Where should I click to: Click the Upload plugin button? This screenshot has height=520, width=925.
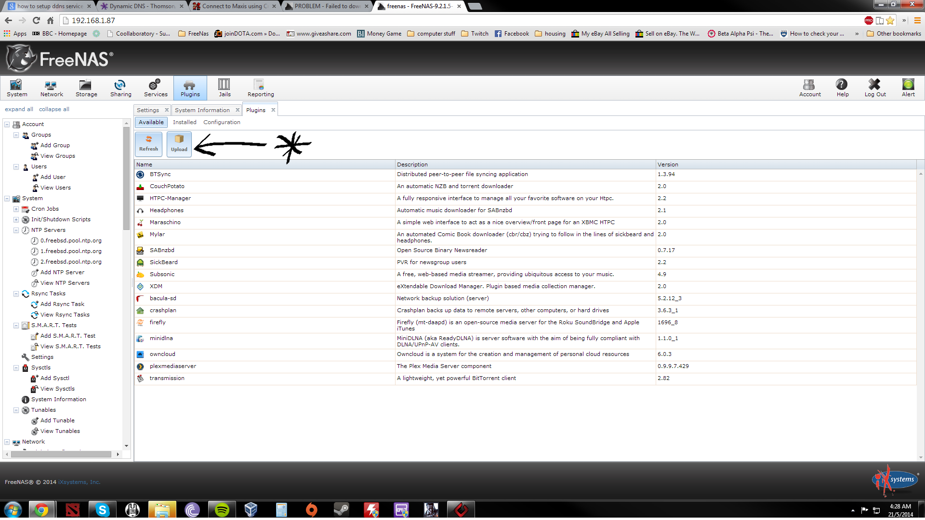(179, 143)
